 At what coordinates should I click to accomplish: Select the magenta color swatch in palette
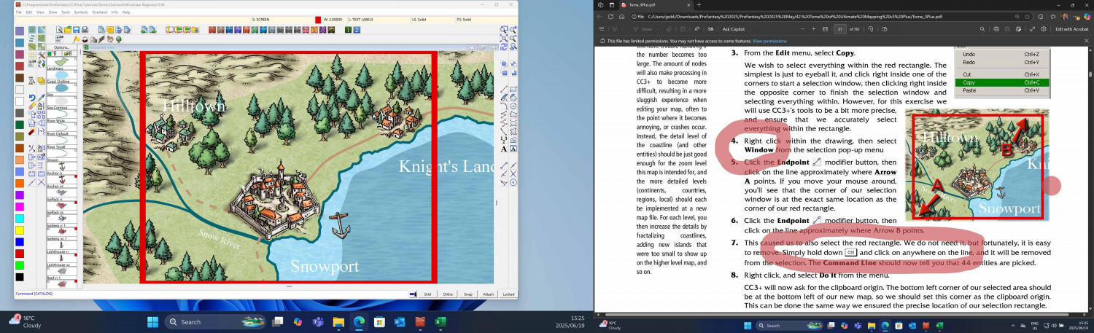(x=20, y=207)
